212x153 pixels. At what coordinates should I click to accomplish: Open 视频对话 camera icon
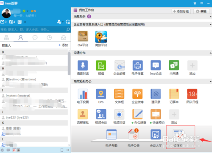coord(119,114)
